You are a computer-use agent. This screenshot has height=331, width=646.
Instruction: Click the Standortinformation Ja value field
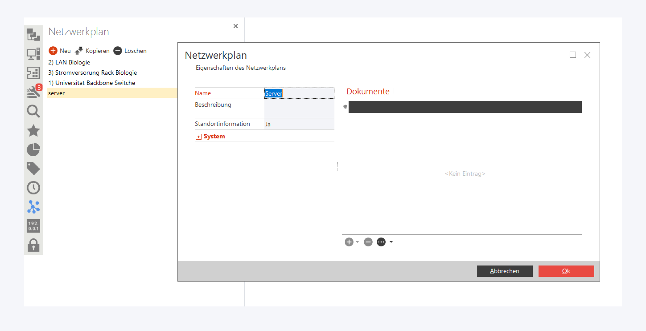[299, 124]
